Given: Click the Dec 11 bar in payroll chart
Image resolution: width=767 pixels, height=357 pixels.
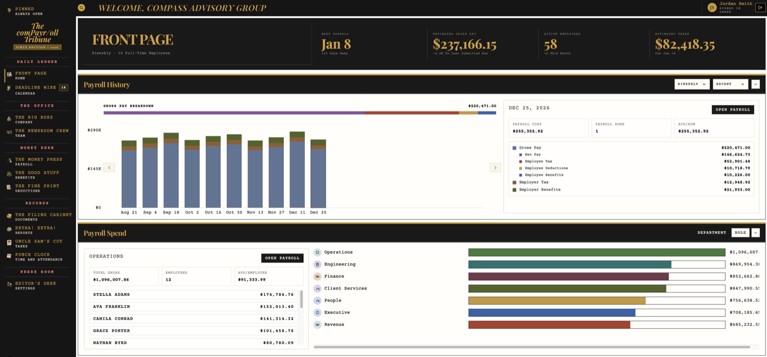Looking at the screenshot, I should coord(297,169).
